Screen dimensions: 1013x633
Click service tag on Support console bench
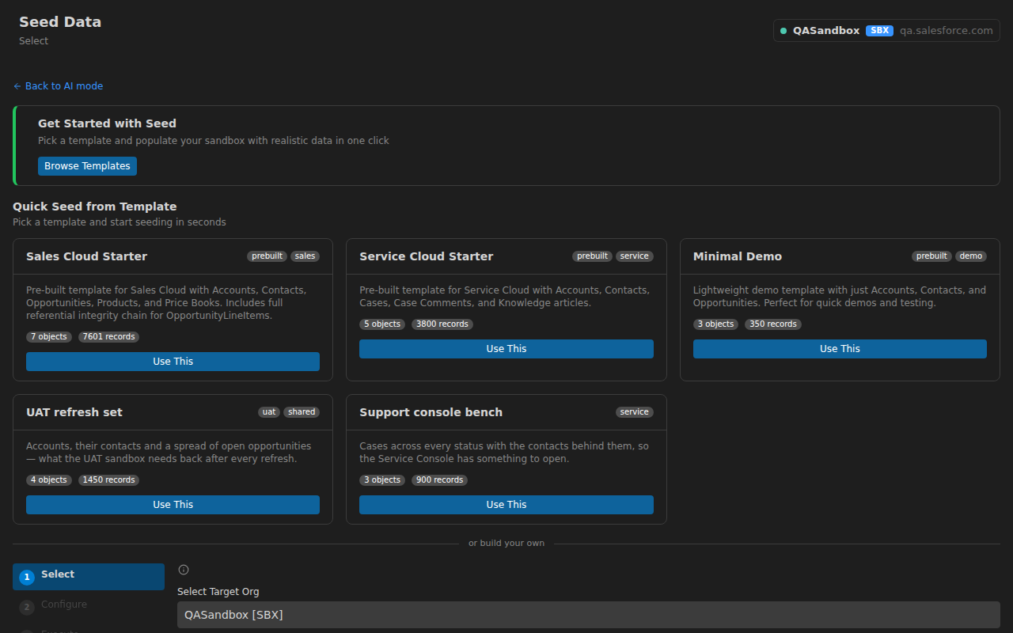635,412
